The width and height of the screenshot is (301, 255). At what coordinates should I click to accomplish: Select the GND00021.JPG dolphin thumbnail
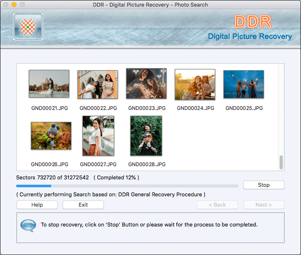tap(49, 84)
